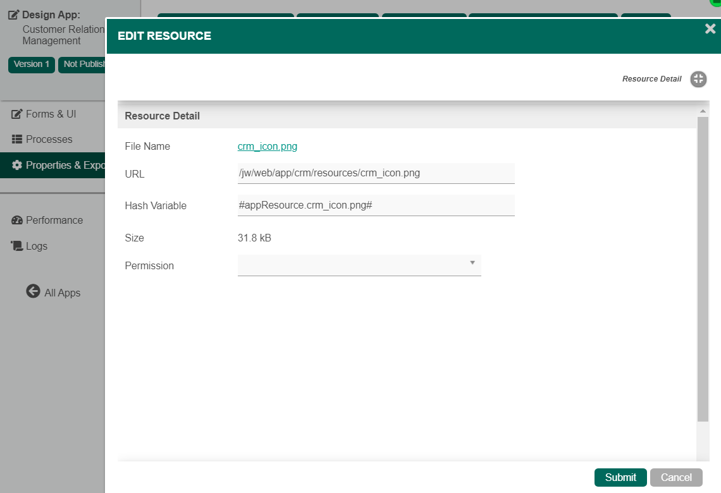Click the All Apps back arrow icon
721x493 pixels.
33,291
